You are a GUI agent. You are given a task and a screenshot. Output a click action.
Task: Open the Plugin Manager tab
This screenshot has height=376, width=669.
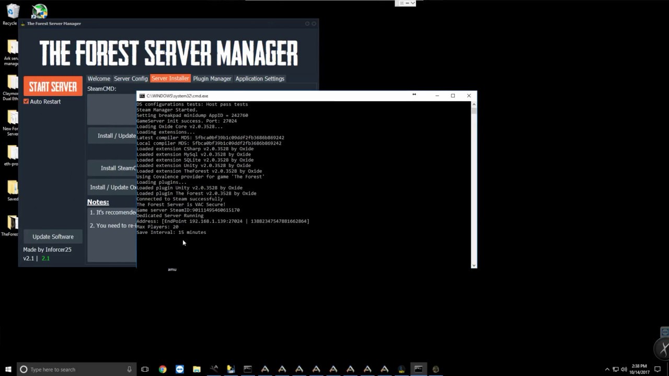(212, 78)
